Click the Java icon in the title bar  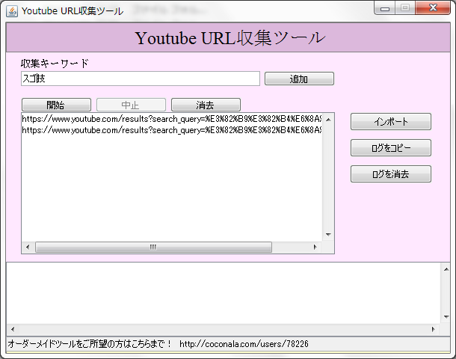pos(12,11)
